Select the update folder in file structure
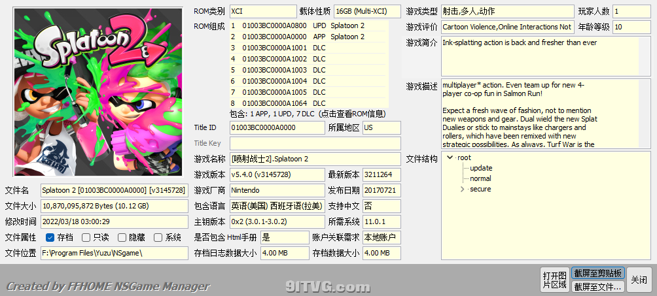 click(481, 169)
